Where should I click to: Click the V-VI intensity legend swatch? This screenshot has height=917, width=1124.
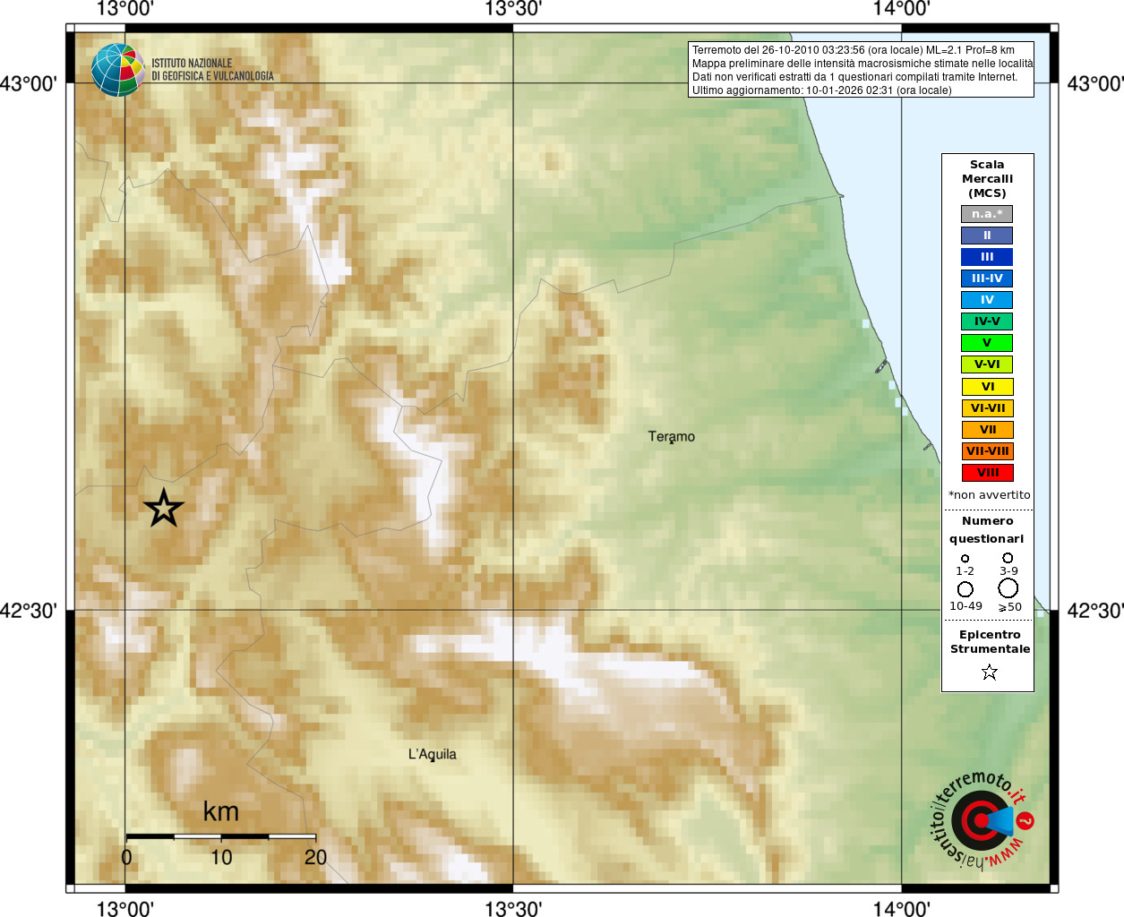[987, 364]
